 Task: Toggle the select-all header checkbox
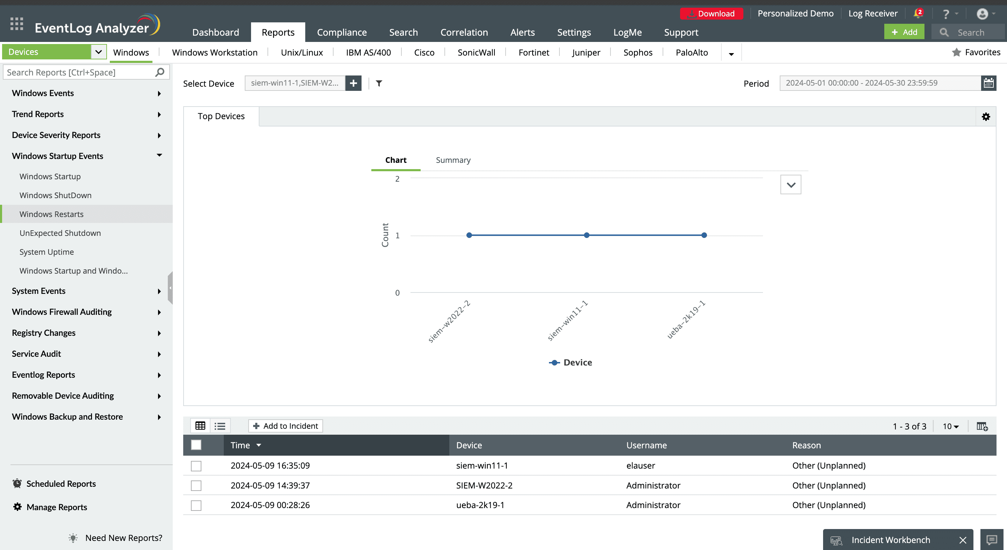[196, 445]
